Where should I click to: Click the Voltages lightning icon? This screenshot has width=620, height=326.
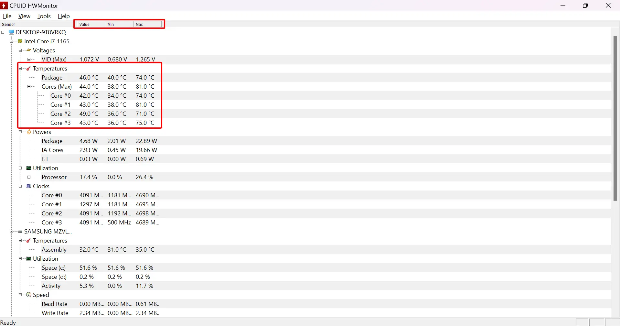pyautogui.click(x=29, y=50)
